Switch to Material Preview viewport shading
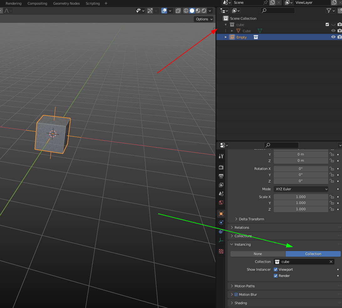 pos(198,10)
